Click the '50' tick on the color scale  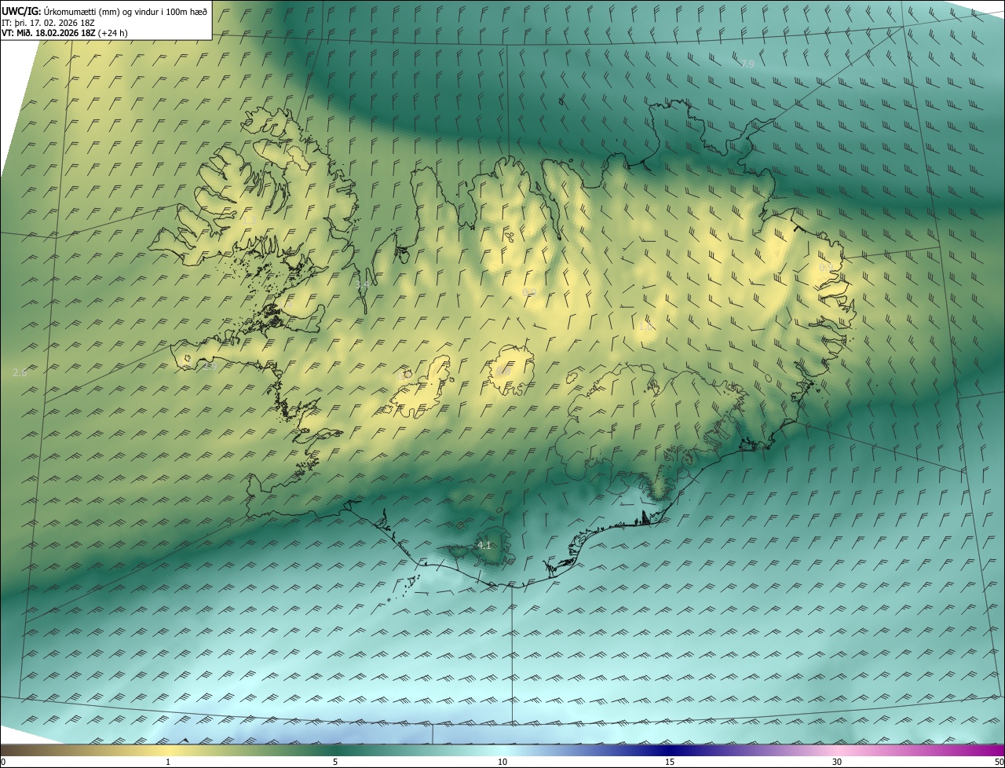tap(999, 762)
